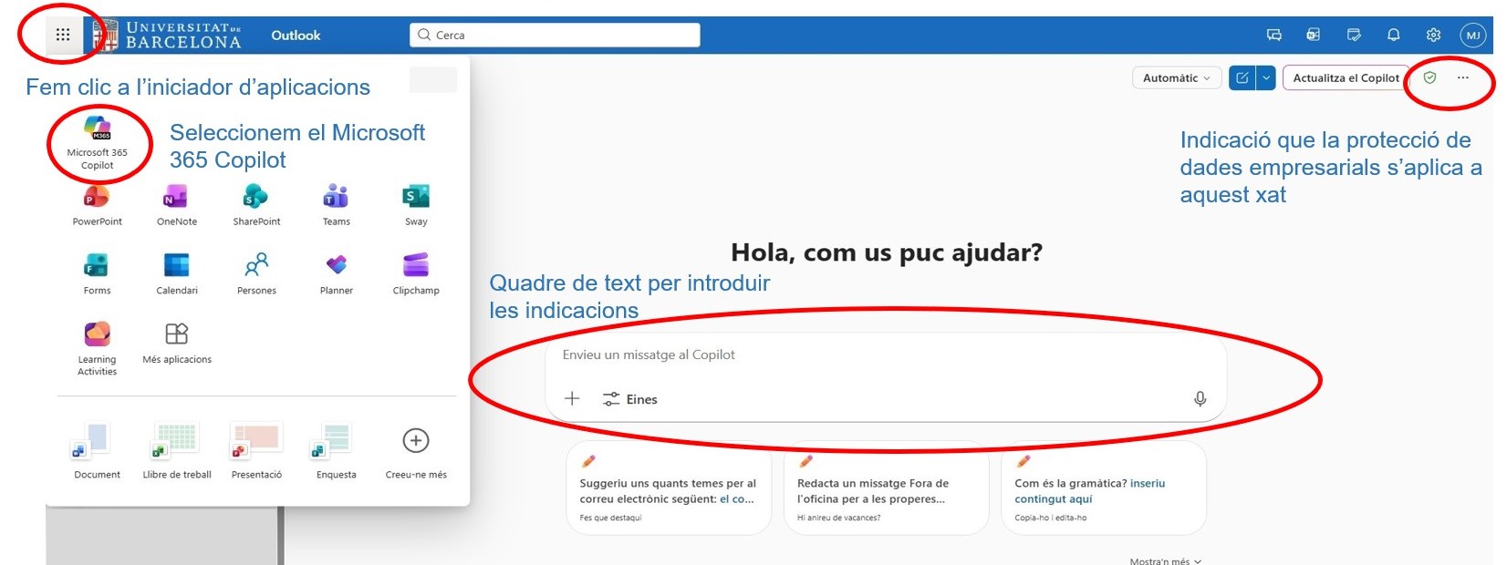Image resolution: width=1507 pixels, height=565 pixels.
Task: Start a new chat with the compose button
Action: 1242,77
